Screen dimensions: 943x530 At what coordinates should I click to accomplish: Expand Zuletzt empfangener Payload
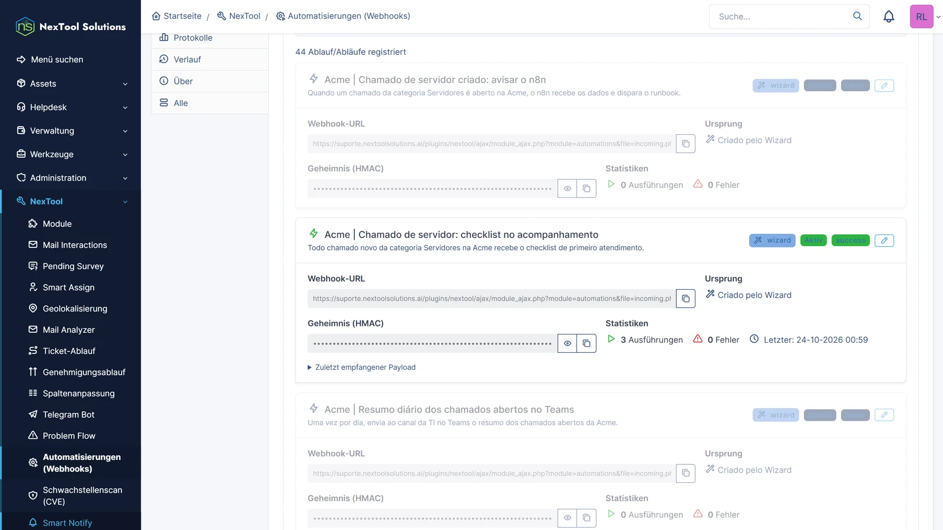(361, 367)
